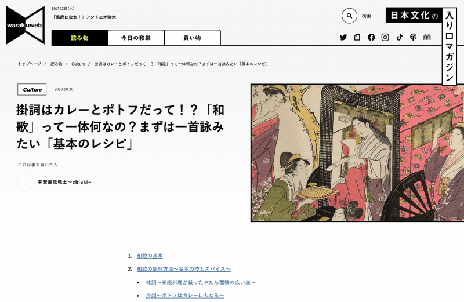464x302 pixels.
Task: Go to トップページ breadcrumb
Action: [30, 64]
